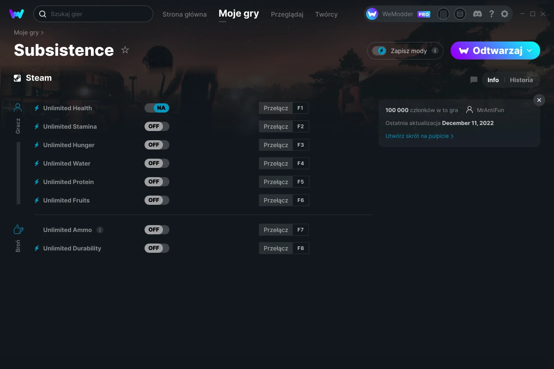Click the December 11, 2022 update date
554x369 pixels.
point(468,123)
